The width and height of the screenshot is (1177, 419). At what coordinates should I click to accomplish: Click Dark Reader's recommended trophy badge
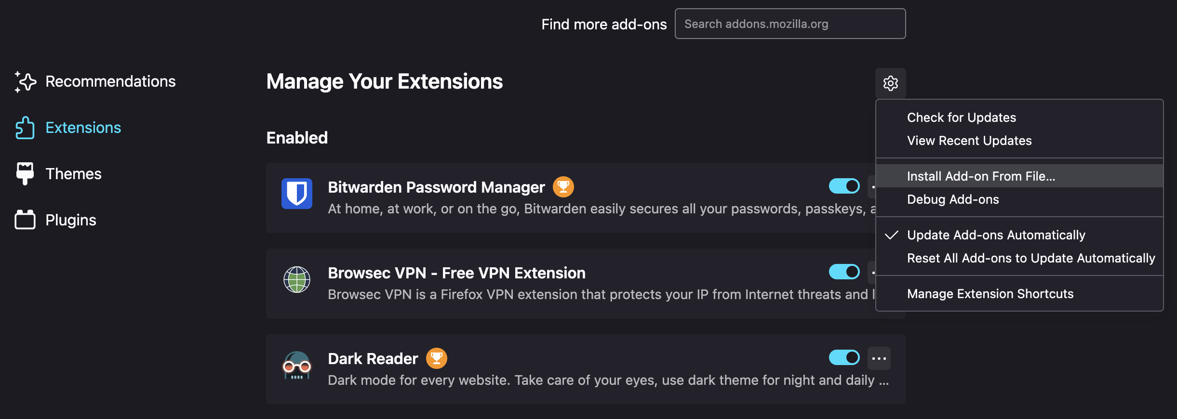436,358
